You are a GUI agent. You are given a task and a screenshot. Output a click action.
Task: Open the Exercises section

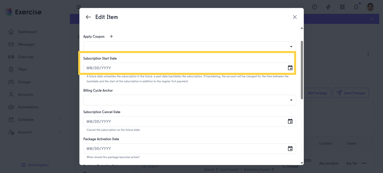click(x=26, y=57)
